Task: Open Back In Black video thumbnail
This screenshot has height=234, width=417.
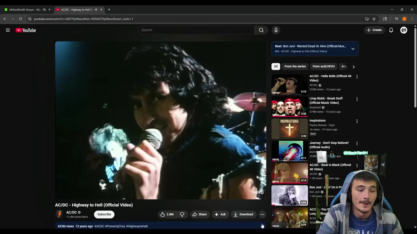Action: (290, 173)
